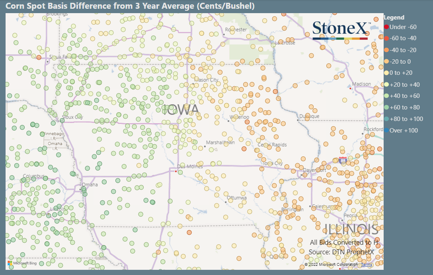Click the Microsoft Bing logo

coord(22,263)
